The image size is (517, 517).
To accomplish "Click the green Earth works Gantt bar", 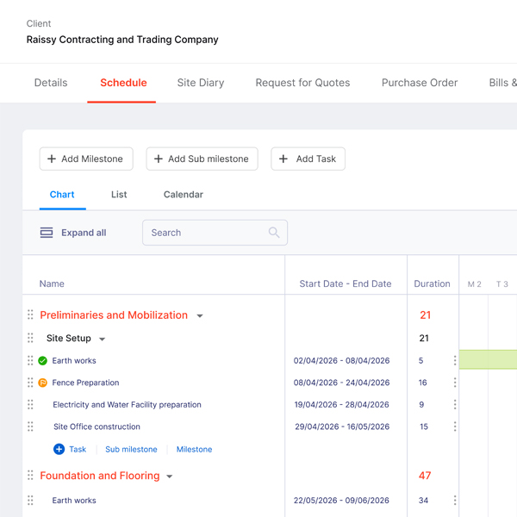I will (488, 360).
